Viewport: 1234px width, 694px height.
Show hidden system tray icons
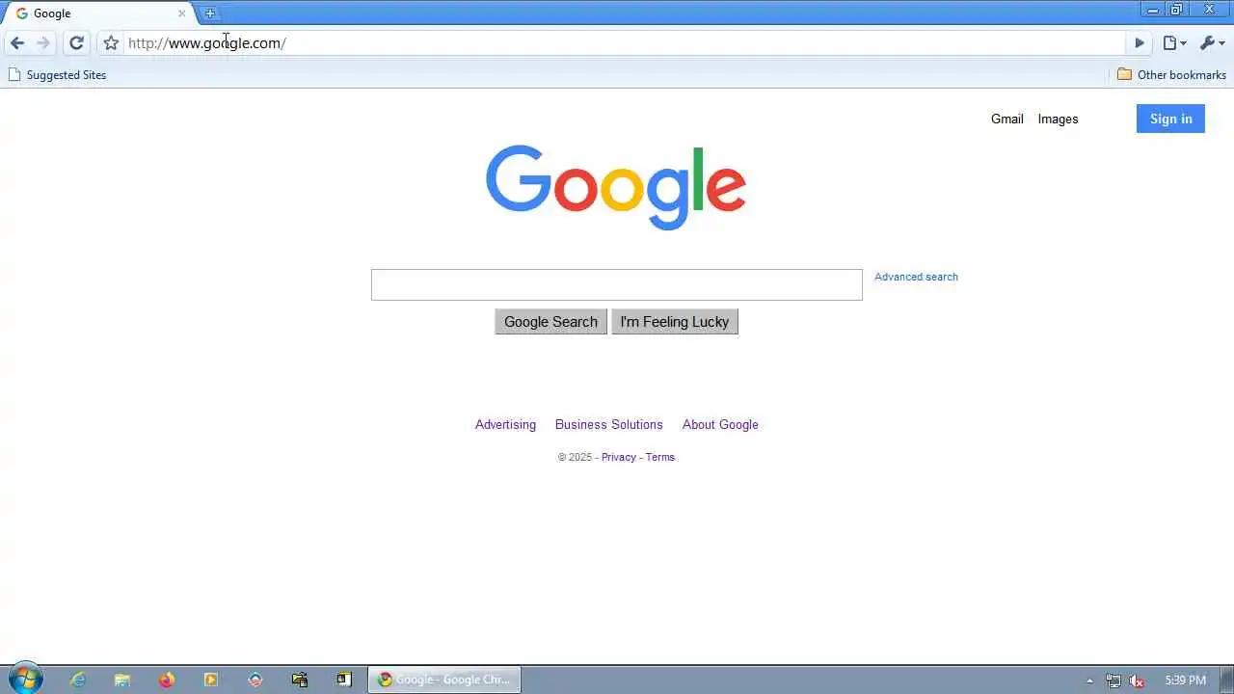[1089, 681]
